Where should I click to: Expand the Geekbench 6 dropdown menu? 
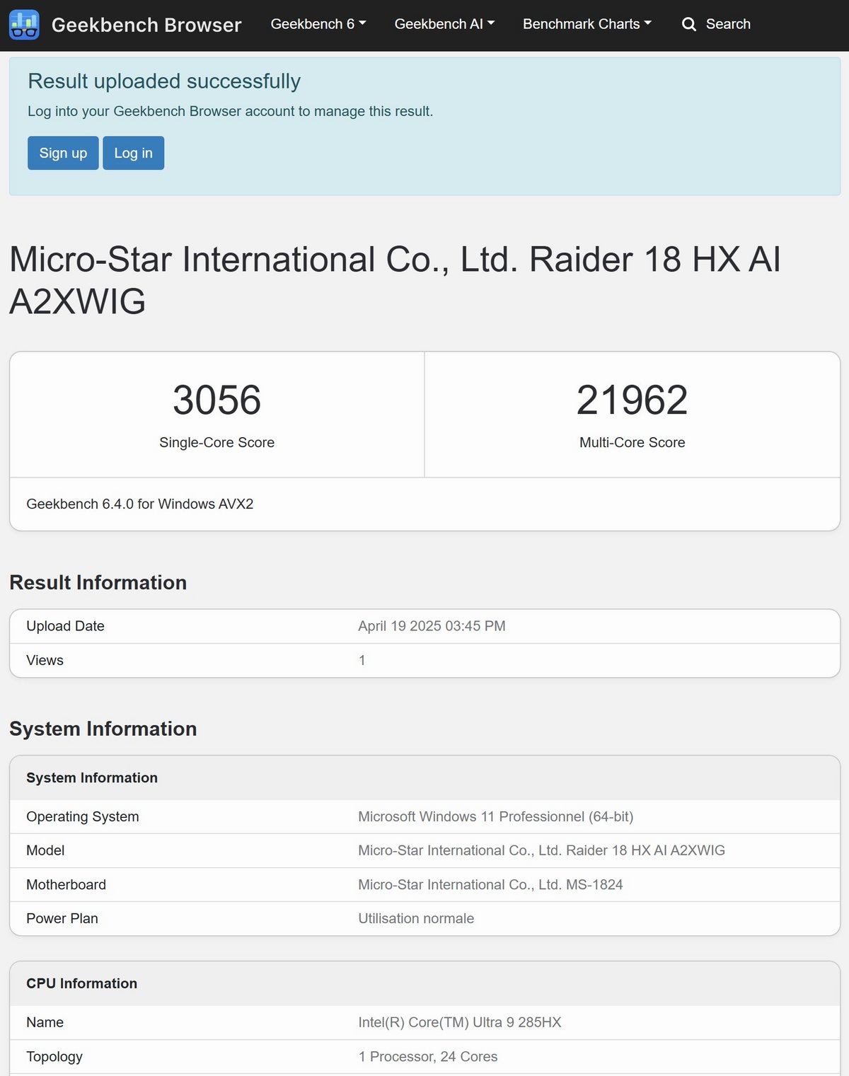(x=318, y=24)
